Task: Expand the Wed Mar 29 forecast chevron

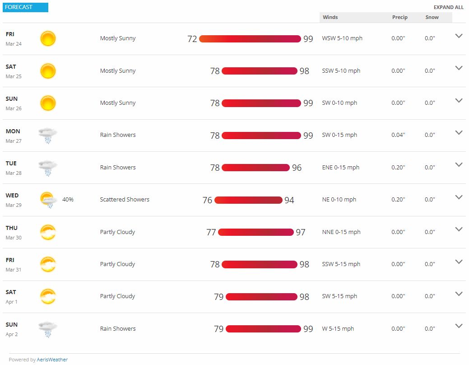Action: click(x=459, y=197)
